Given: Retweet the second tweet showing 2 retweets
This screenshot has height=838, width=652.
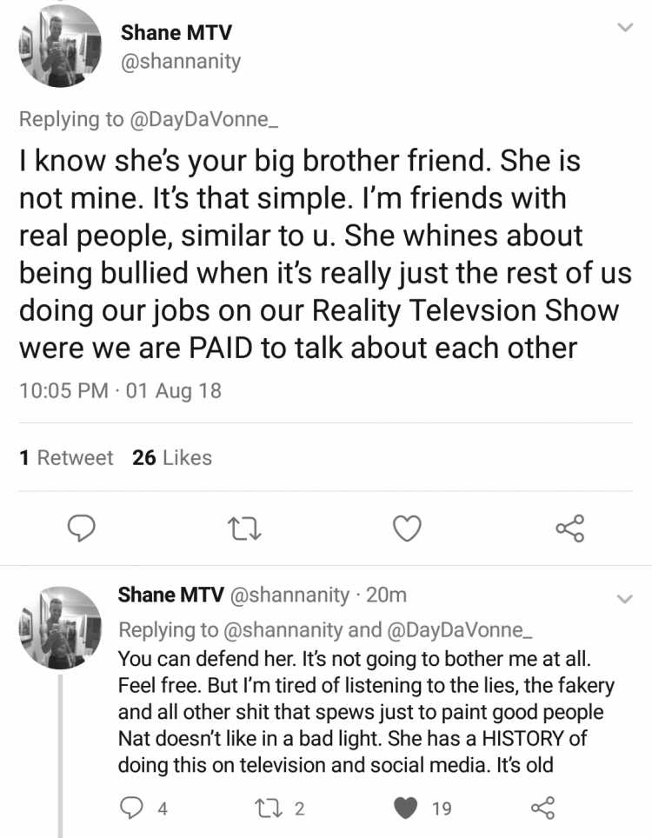Looking at the screenshot, I should coord(279,808).
